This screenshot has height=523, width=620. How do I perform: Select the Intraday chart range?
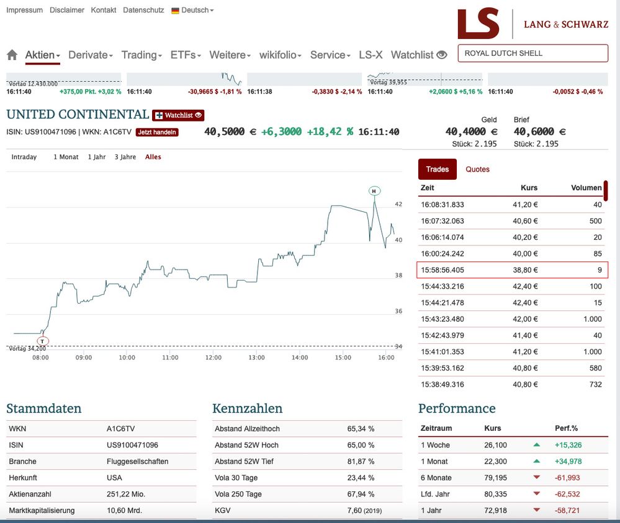pos(24,157)
